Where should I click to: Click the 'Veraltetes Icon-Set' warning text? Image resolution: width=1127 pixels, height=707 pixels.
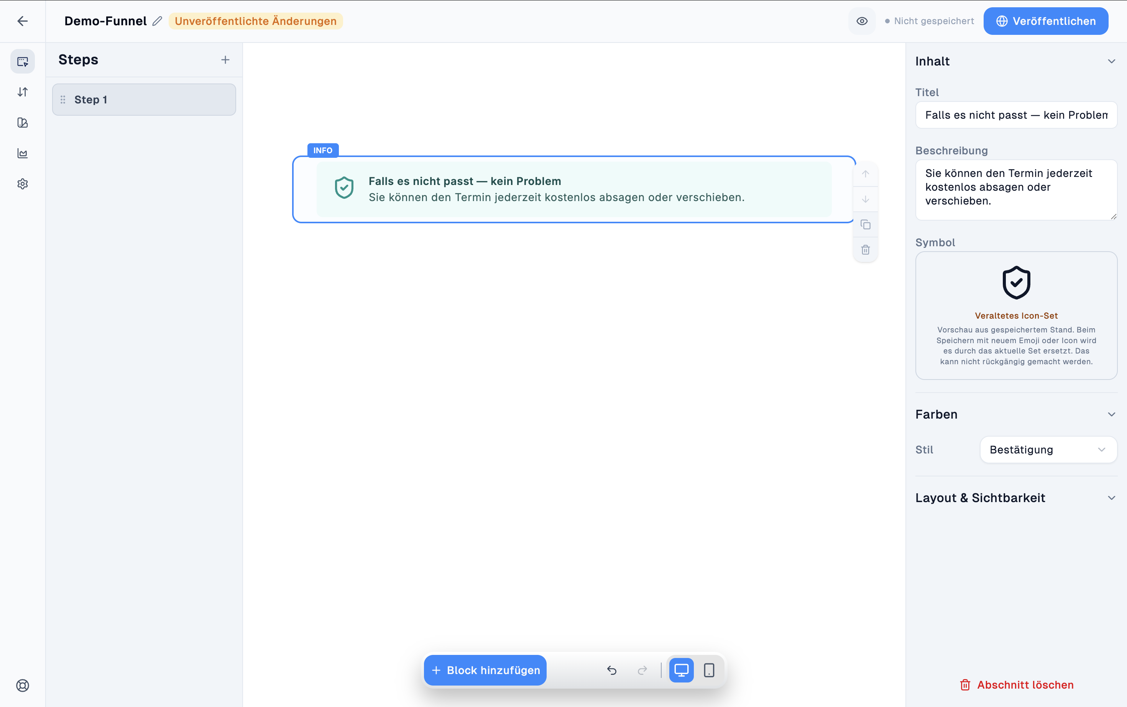[1016, 316]
